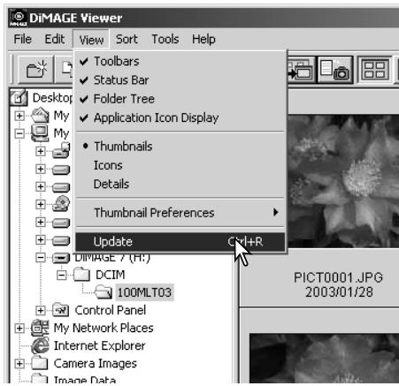Screen dimensions: 399x386
Task: Select Control Panel in the tree
Action: click(x=111, y=310)
